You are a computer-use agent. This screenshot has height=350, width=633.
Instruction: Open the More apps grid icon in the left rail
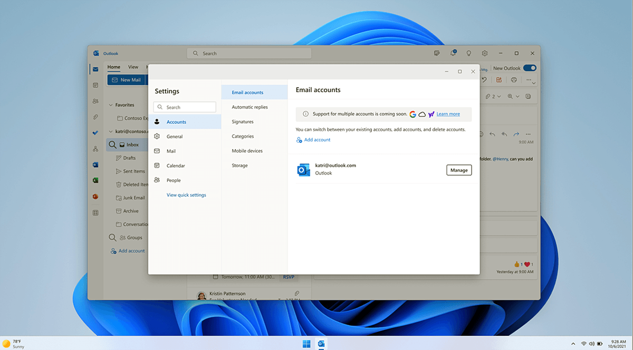tap(95, 212)
